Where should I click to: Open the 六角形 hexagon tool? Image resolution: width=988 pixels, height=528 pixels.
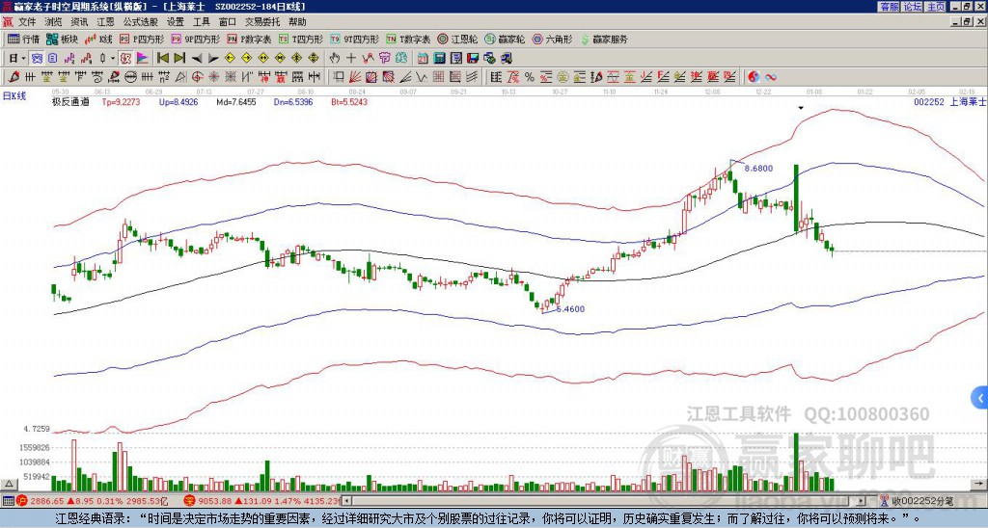(552, 39)
